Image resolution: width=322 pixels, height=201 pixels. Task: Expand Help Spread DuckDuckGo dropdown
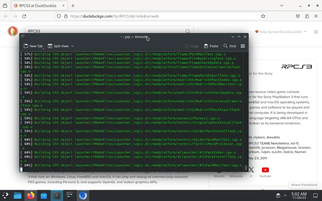pyautogui.click(x=281, y=32)
